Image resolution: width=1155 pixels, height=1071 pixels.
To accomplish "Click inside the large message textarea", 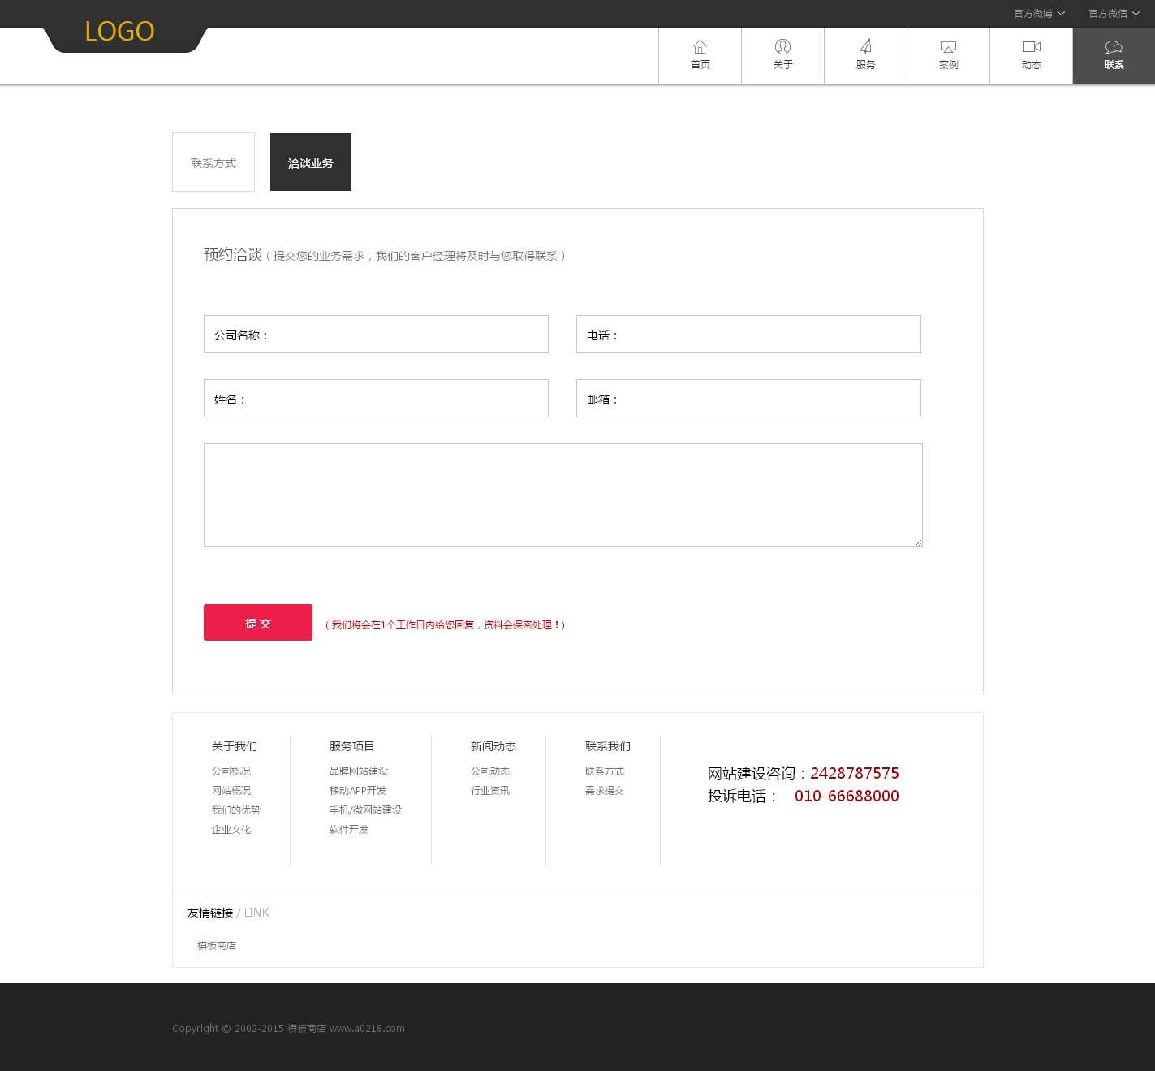I will 562,495.
